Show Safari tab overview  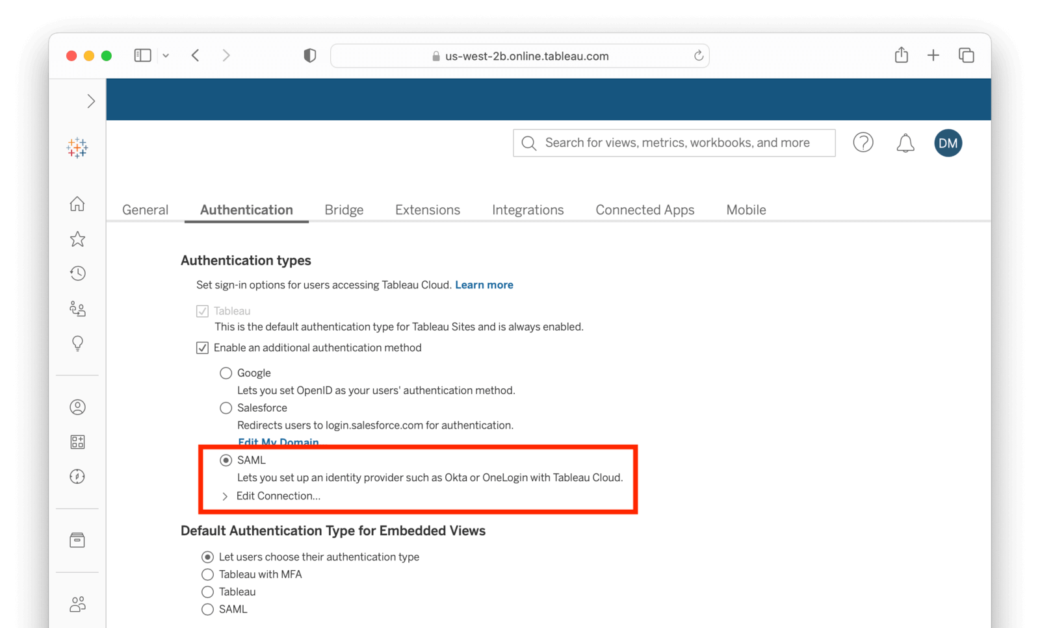tap(967, 56)
